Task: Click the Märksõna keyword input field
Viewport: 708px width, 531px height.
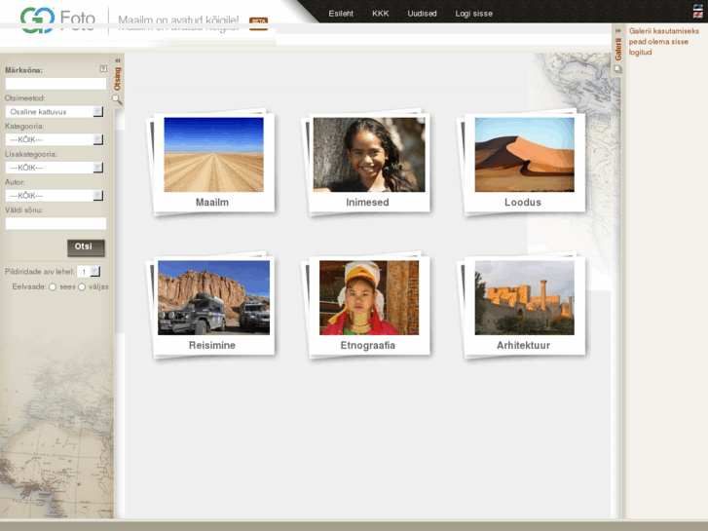Action: [x=56, y=84]
